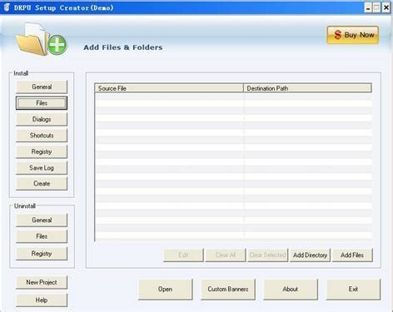393x312 pixels.
Task: Go to Dialogs section
Action: click(42, 119)
